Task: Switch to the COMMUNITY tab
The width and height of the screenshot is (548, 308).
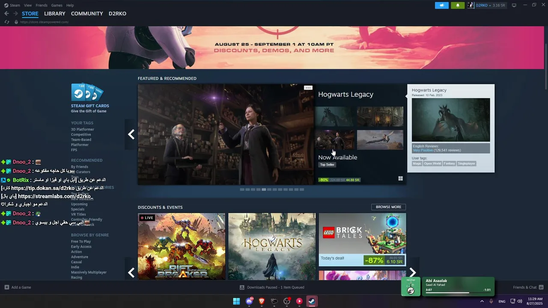Action: tap(87, 14)
